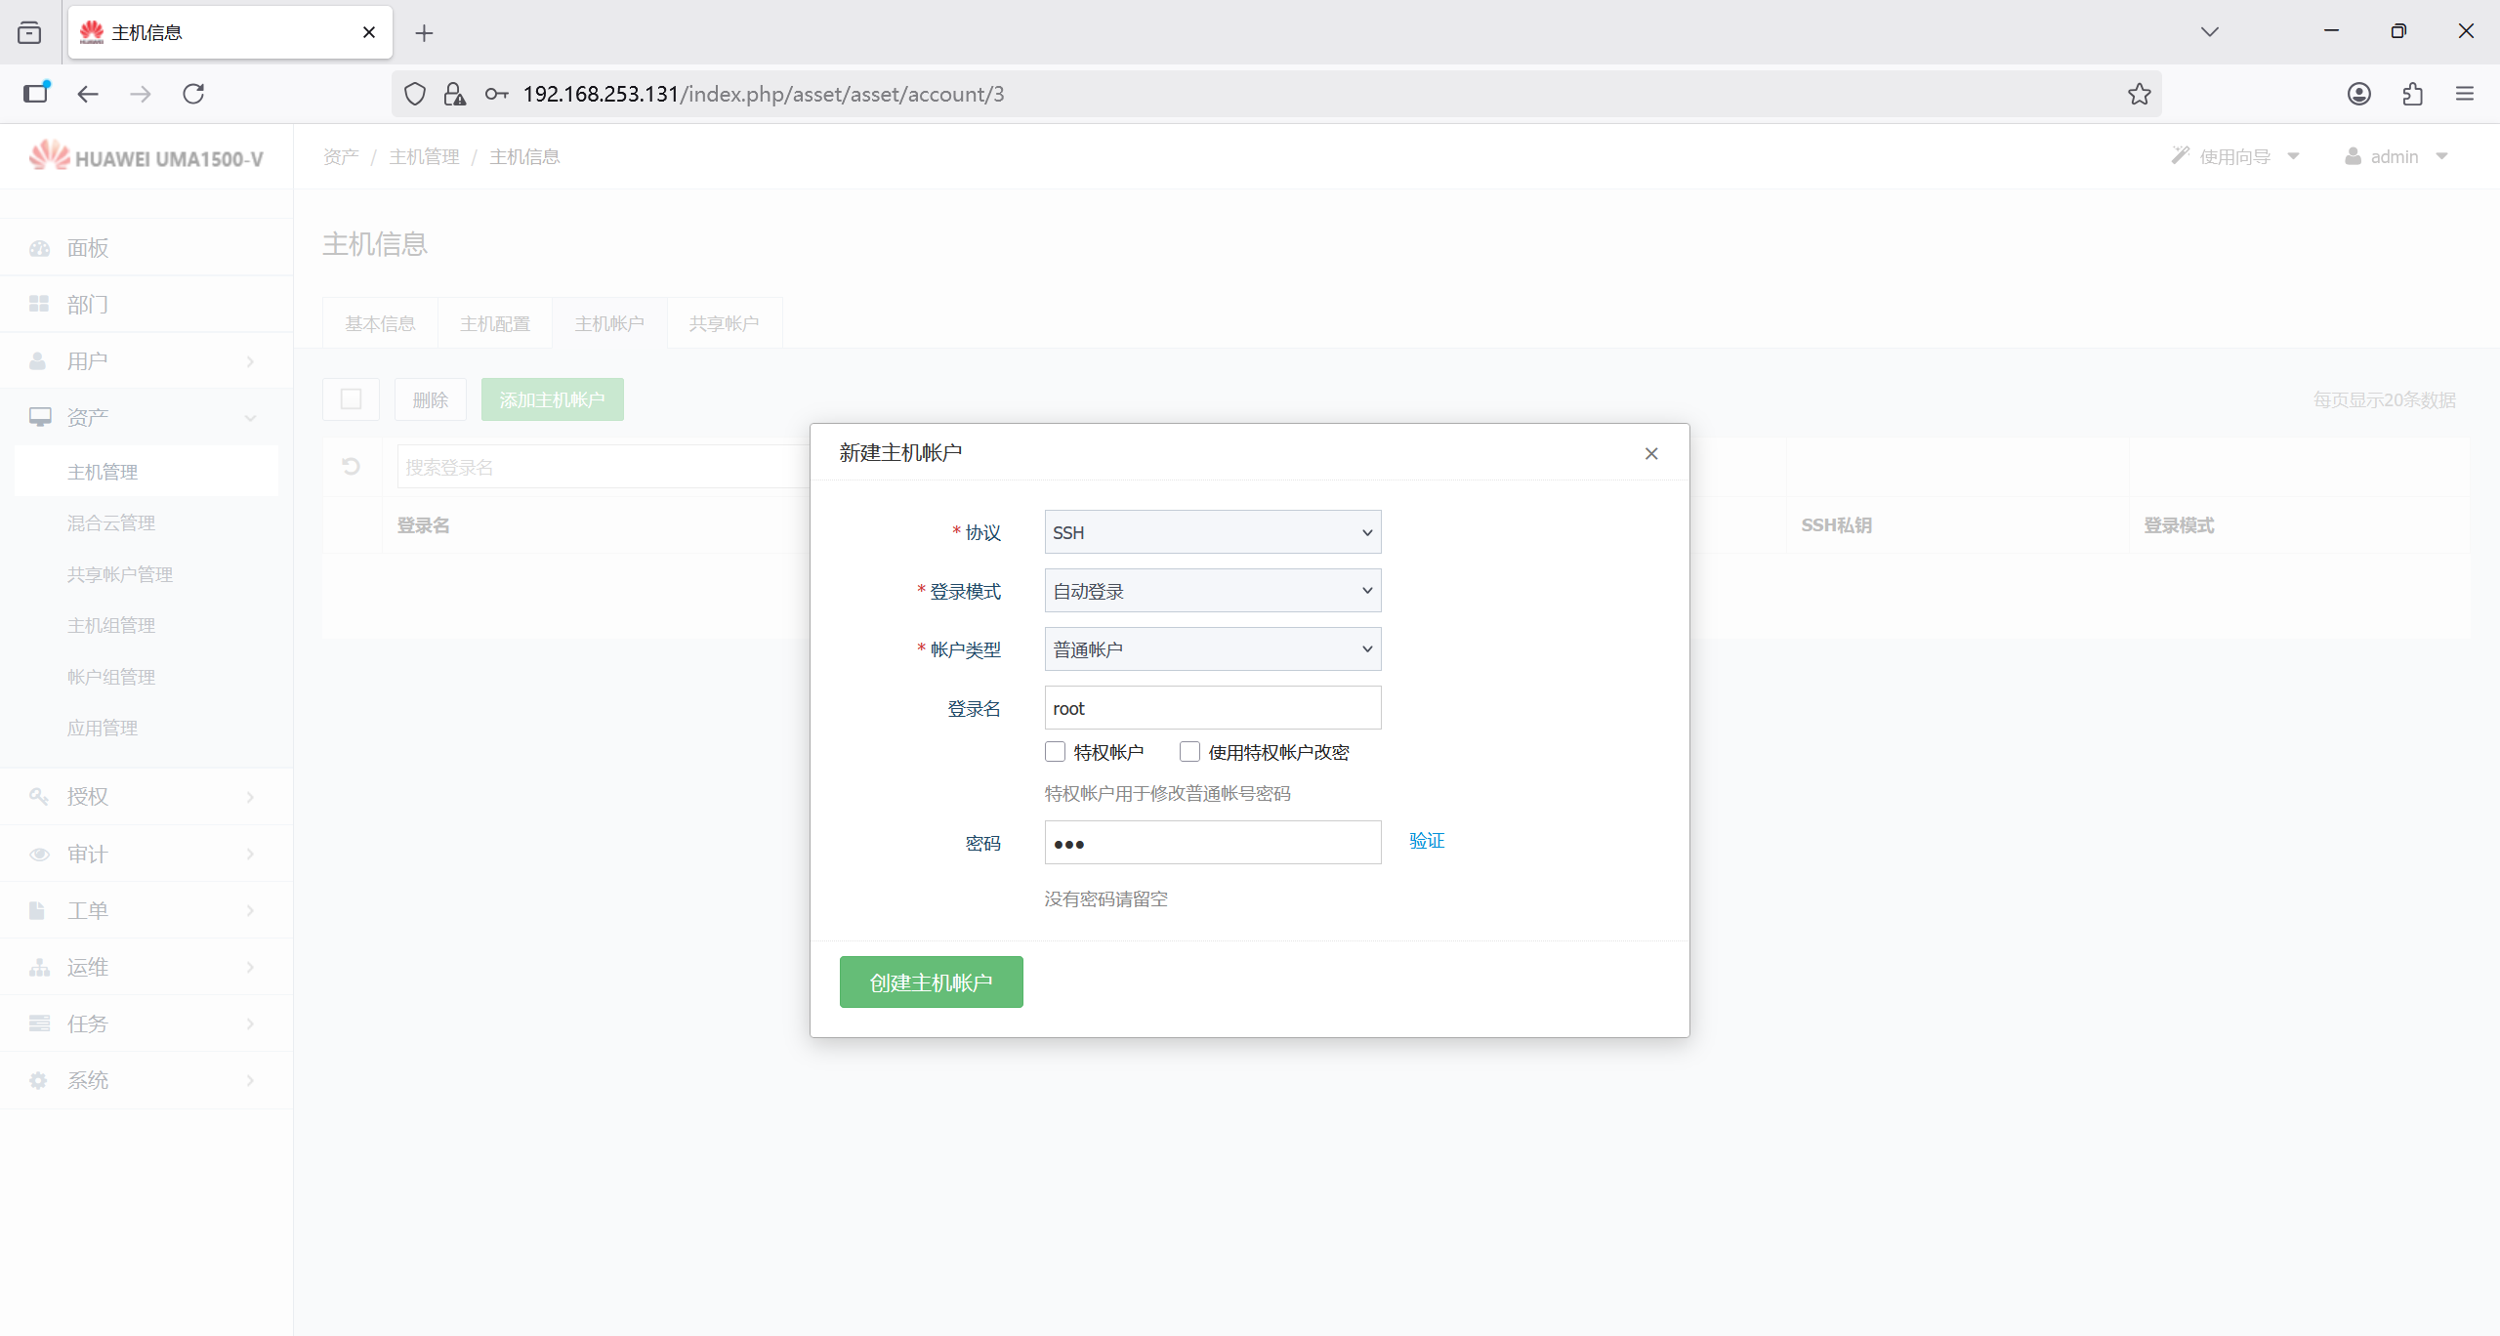Expand the 登录模式 自动登录 dropdown
Viewport: 2500px width, 1336px height.
point(1212,591)
